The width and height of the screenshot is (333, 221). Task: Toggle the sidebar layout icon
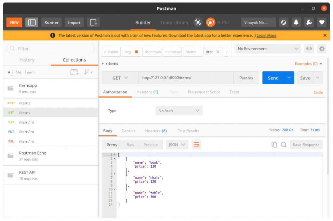32,22
